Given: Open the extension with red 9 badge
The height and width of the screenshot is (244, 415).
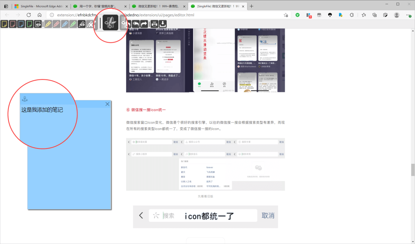Looking at the screenshot, I should click(309, 15).
